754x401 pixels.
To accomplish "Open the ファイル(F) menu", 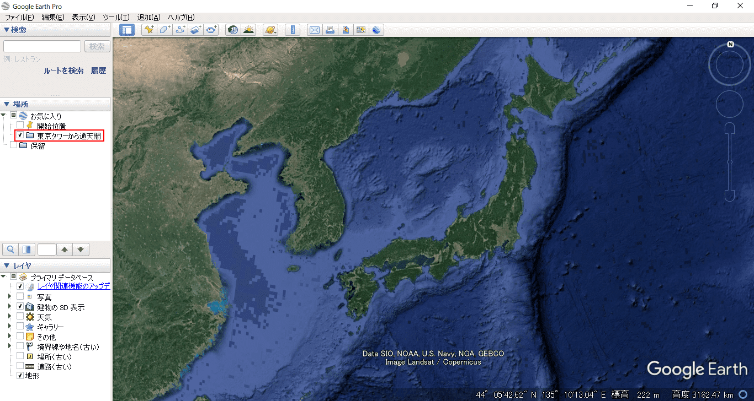I will tap(19, 18).
